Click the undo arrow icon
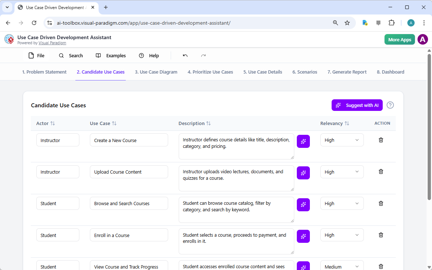 point(185,55)
